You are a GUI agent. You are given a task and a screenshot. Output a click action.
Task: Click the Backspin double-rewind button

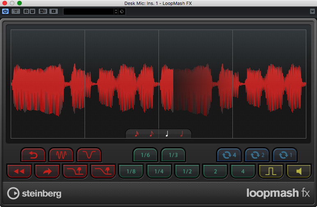19,171
